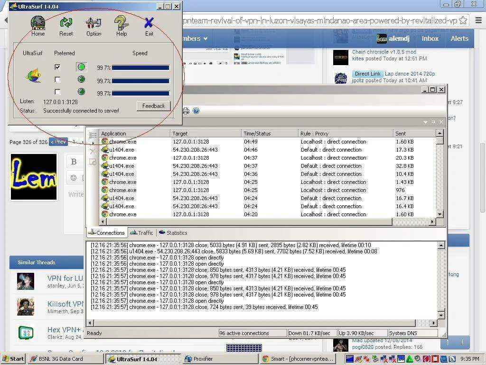Sort connections by Rule : Proxy column
Viewport: 486px width, 365px height.
[346, 134]
